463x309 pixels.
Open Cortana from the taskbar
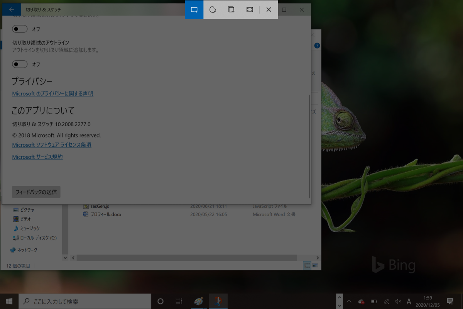tap(161, 301)
